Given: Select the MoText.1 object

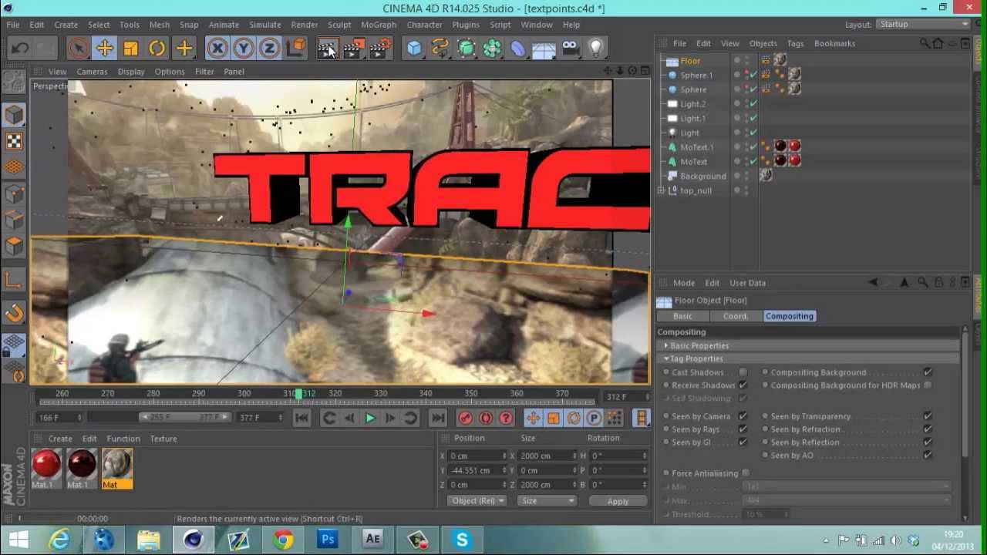Looking at the screenshot, I should pyautogui.click(x=696, y=147).
